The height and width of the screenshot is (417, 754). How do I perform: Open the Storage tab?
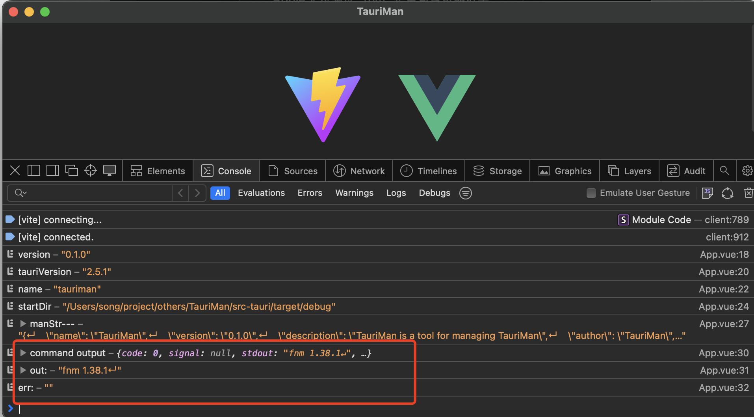click(x=498, y=171)
